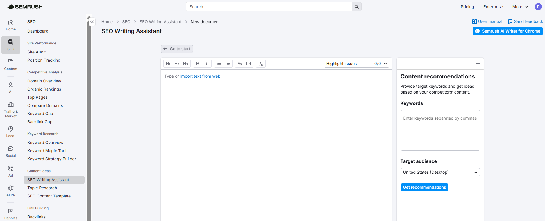Open Backlinks in sidebar
The image size is (545, 221).
(x=36, y=217)
